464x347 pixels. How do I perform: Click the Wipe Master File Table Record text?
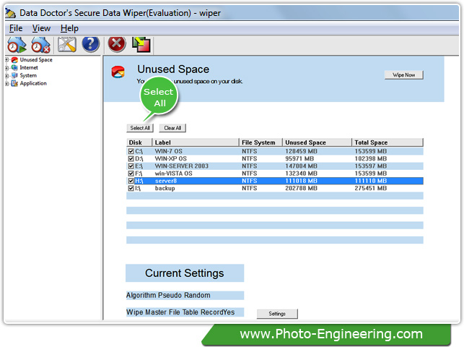point(175,312)
